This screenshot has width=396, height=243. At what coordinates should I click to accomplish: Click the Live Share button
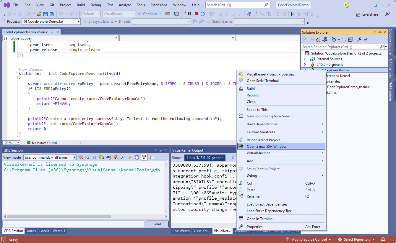coord(367,14)
